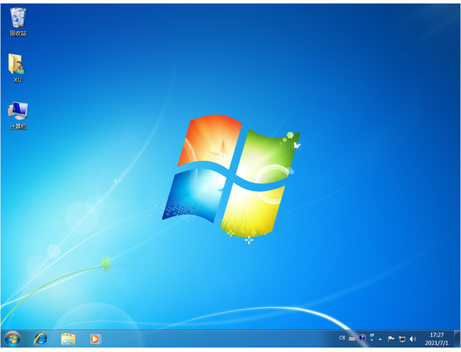Select the Recycle Bin (回收站) desktop icon
The image size is (461, 352).
[18, 22]
